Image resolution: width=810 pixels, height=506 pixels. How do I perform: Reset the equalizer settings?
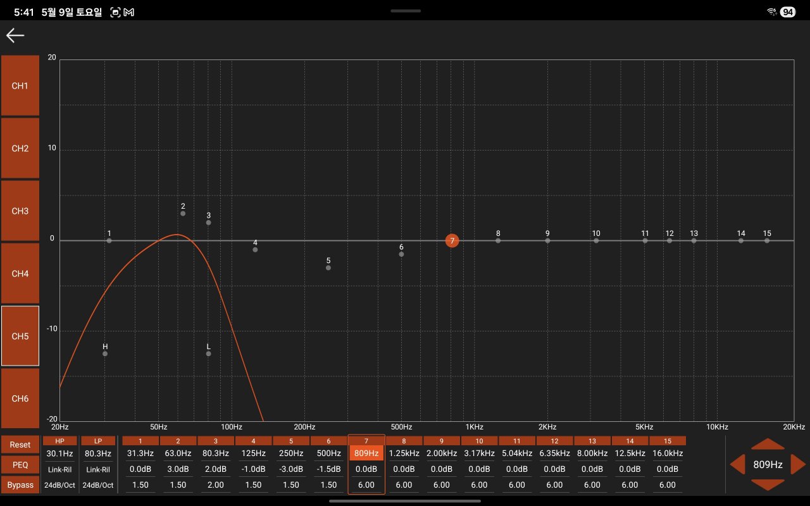(20, 445)
